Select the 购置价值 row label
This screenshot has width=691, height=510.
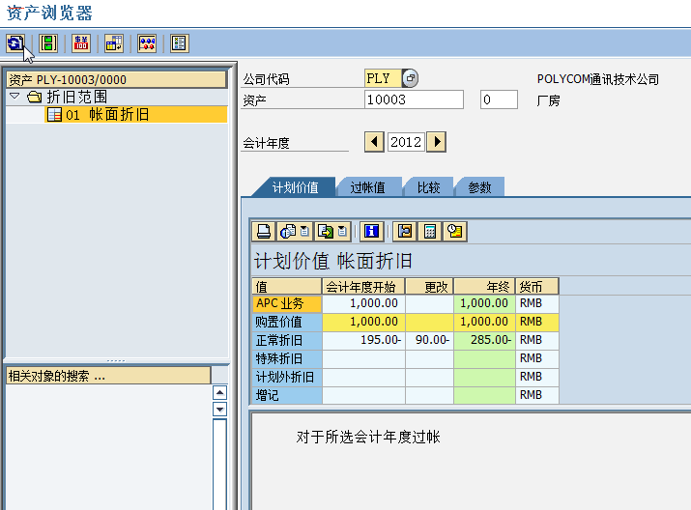tap(287, 322)
